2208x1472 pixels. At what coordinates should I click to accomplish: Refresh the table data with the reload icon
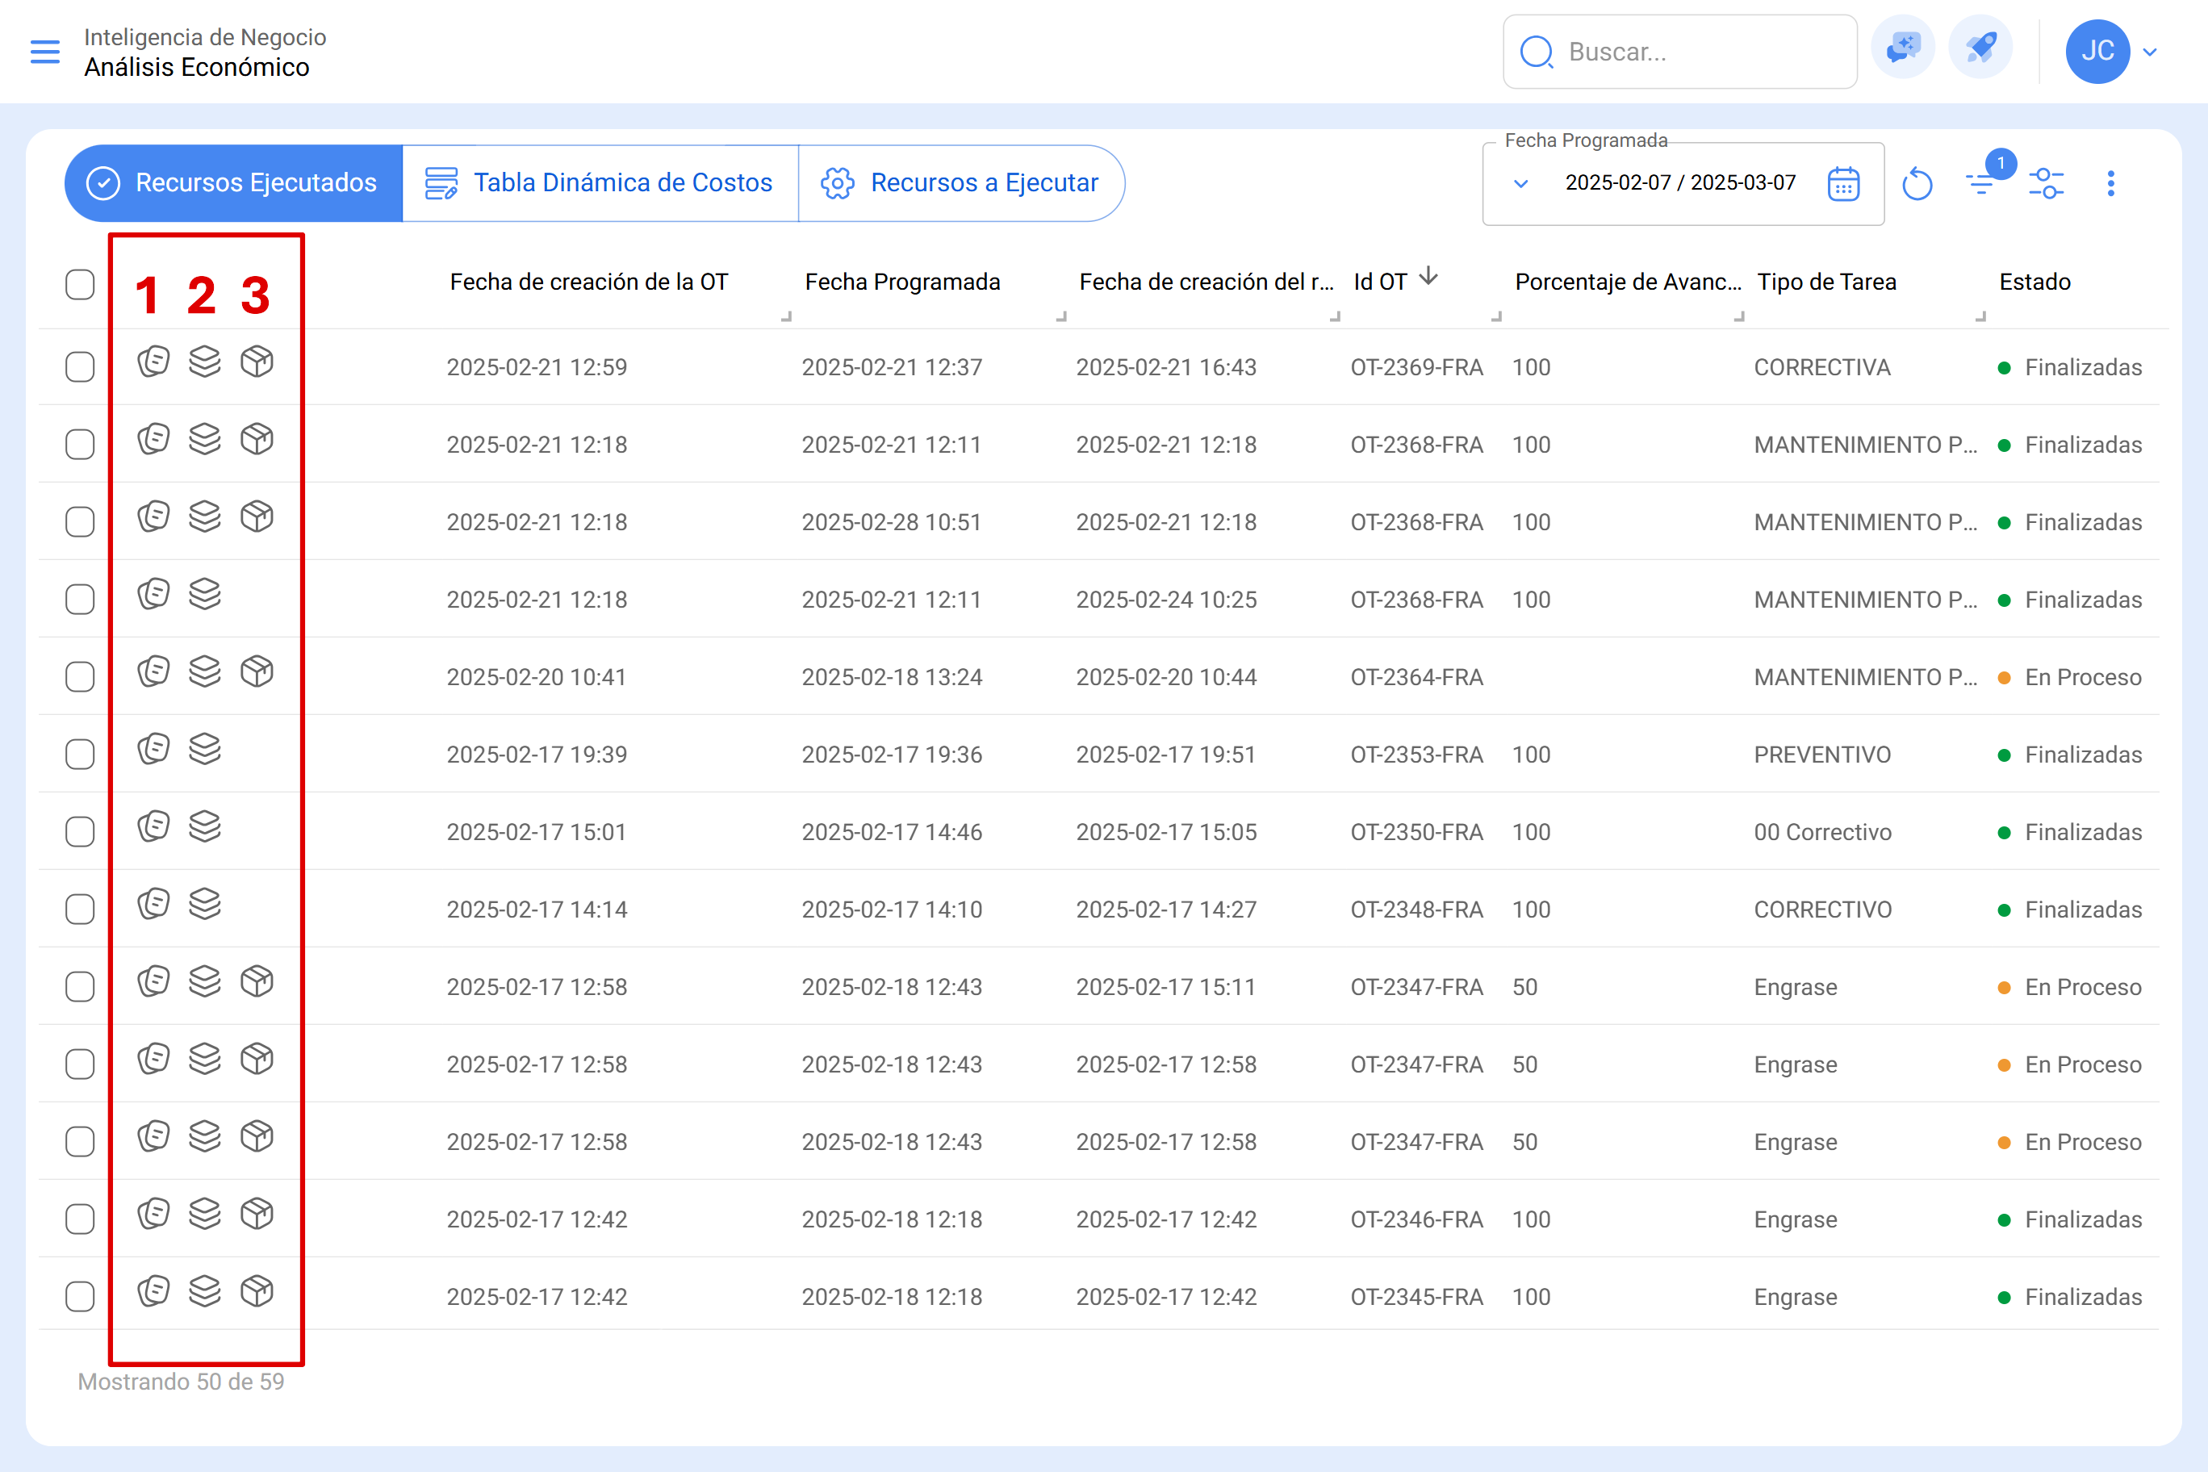tap(1918, 183)
